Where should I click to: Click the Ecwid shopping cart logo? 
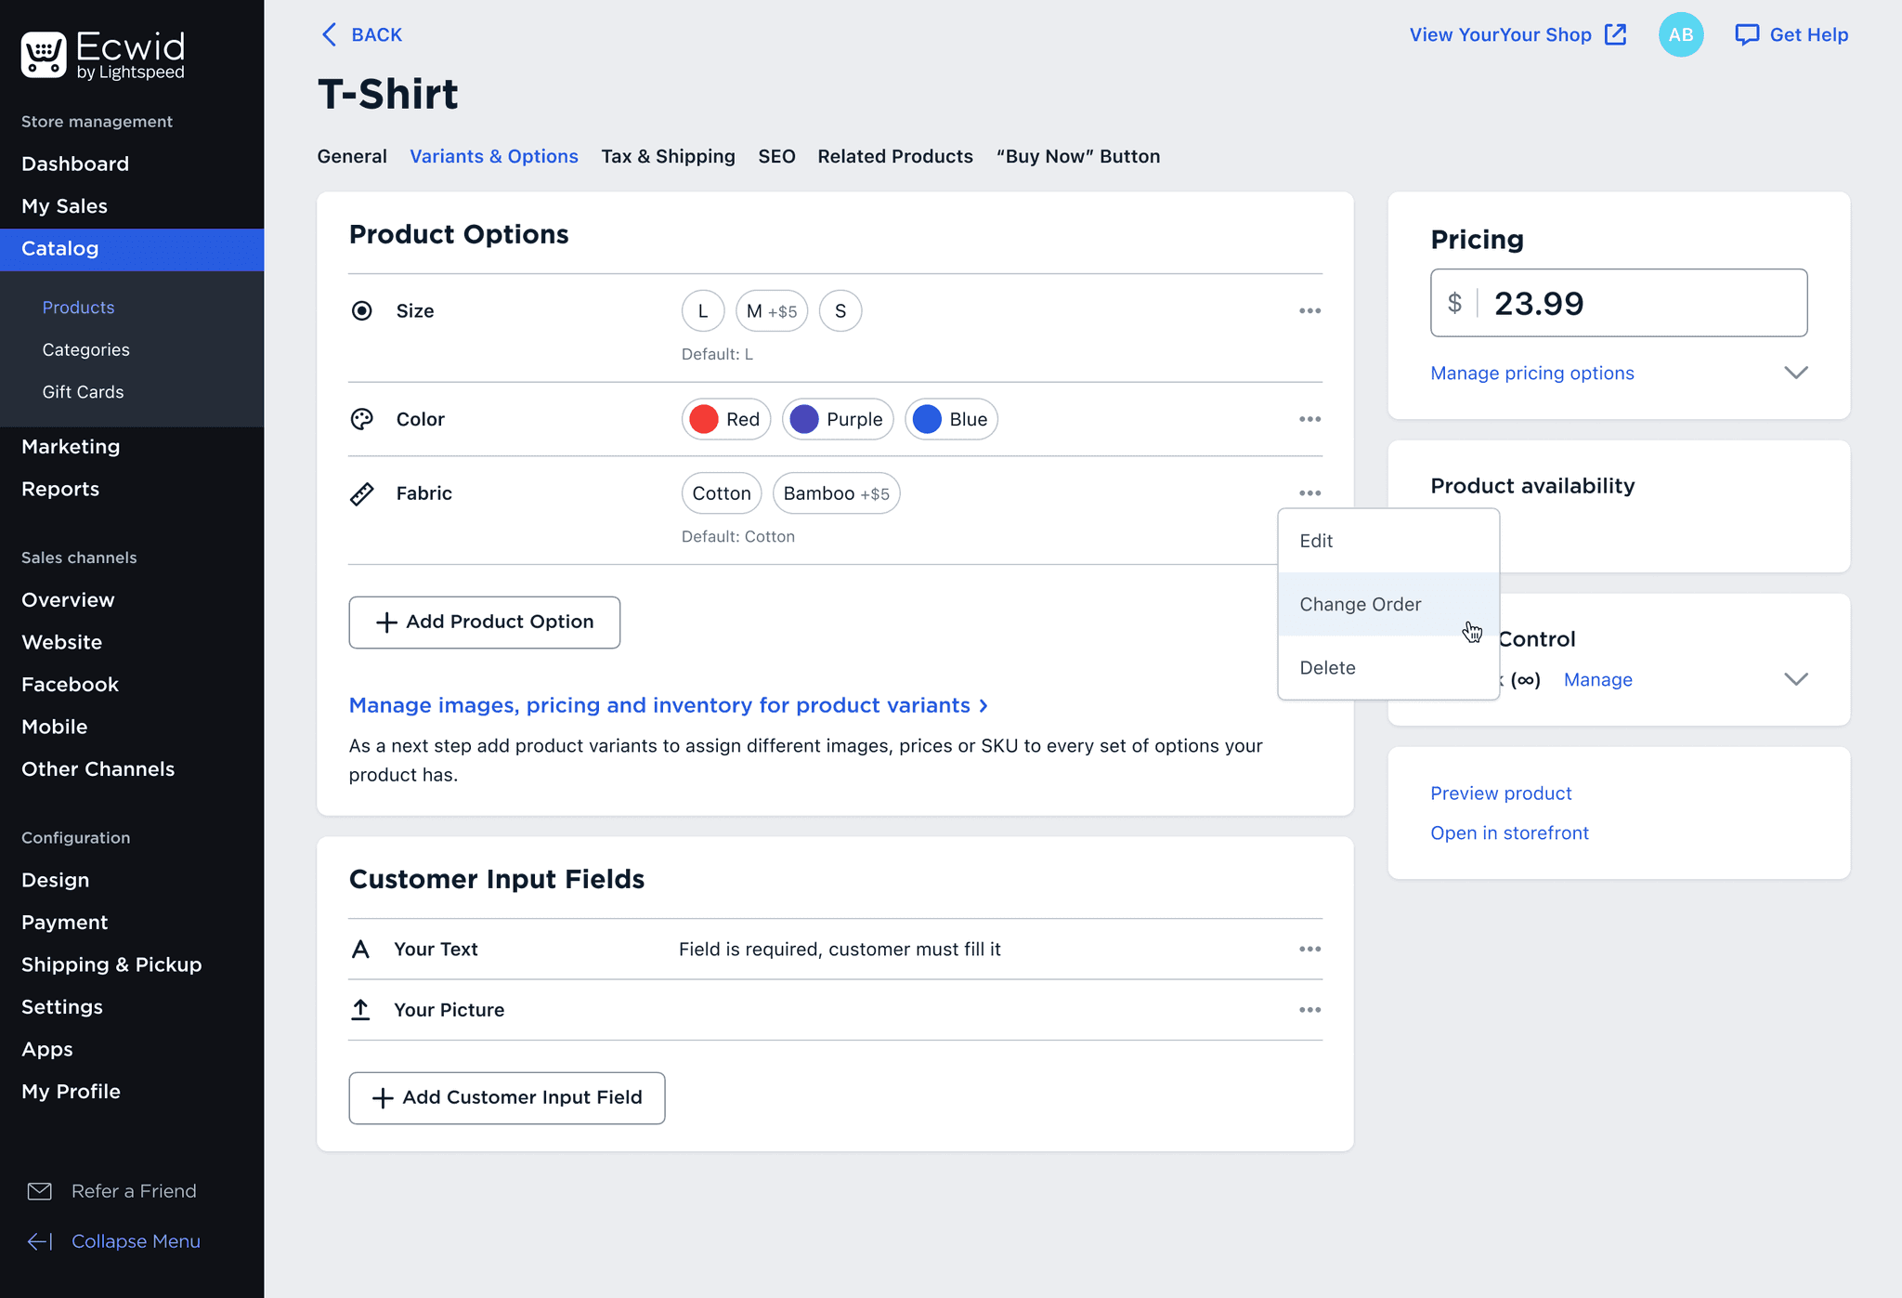pos(44,55)
